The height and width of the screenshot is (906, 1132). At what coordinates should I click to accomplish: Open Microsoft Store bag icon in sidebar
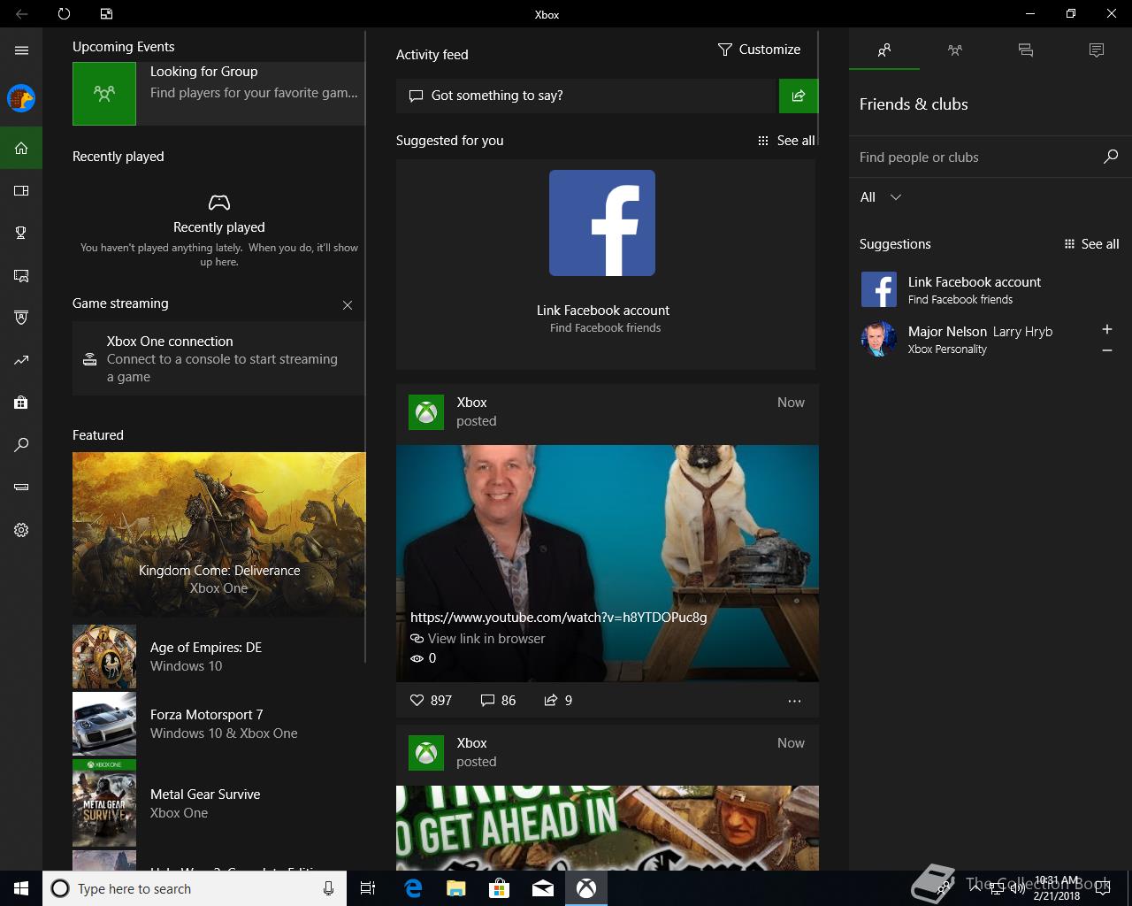point(21,403)
